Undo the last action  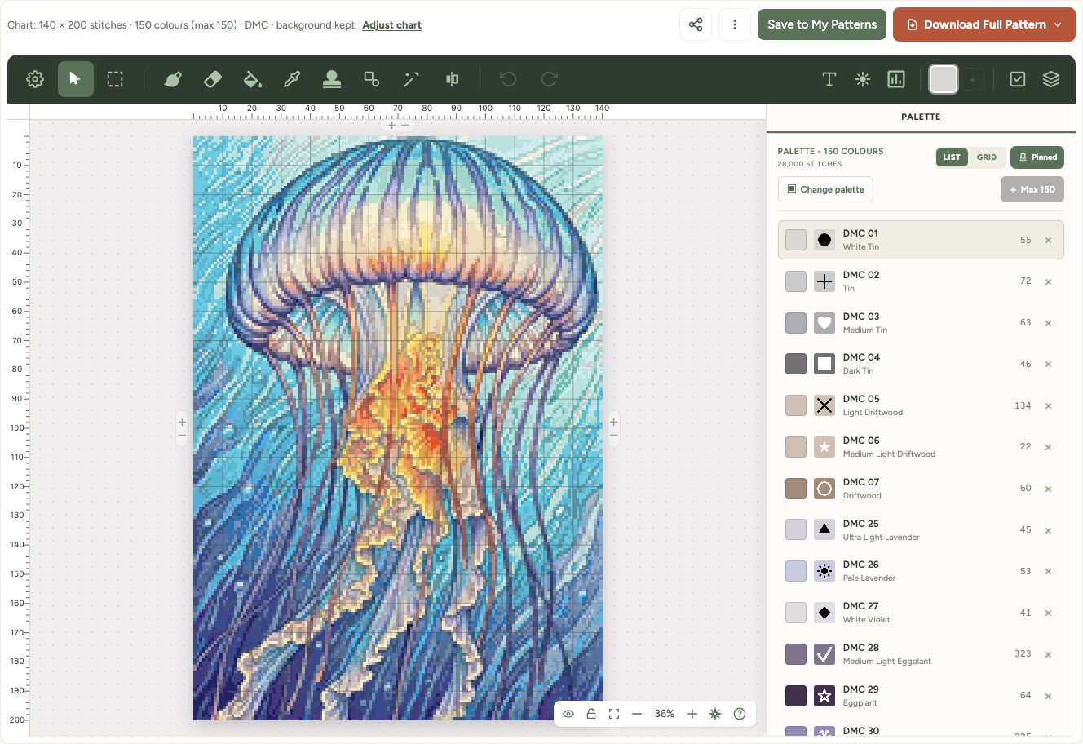point(508,79)
